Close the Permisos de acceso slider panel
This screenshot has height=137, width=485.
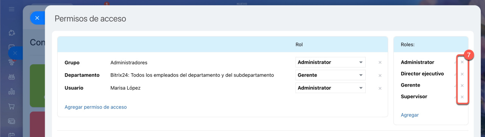(37, 18)
